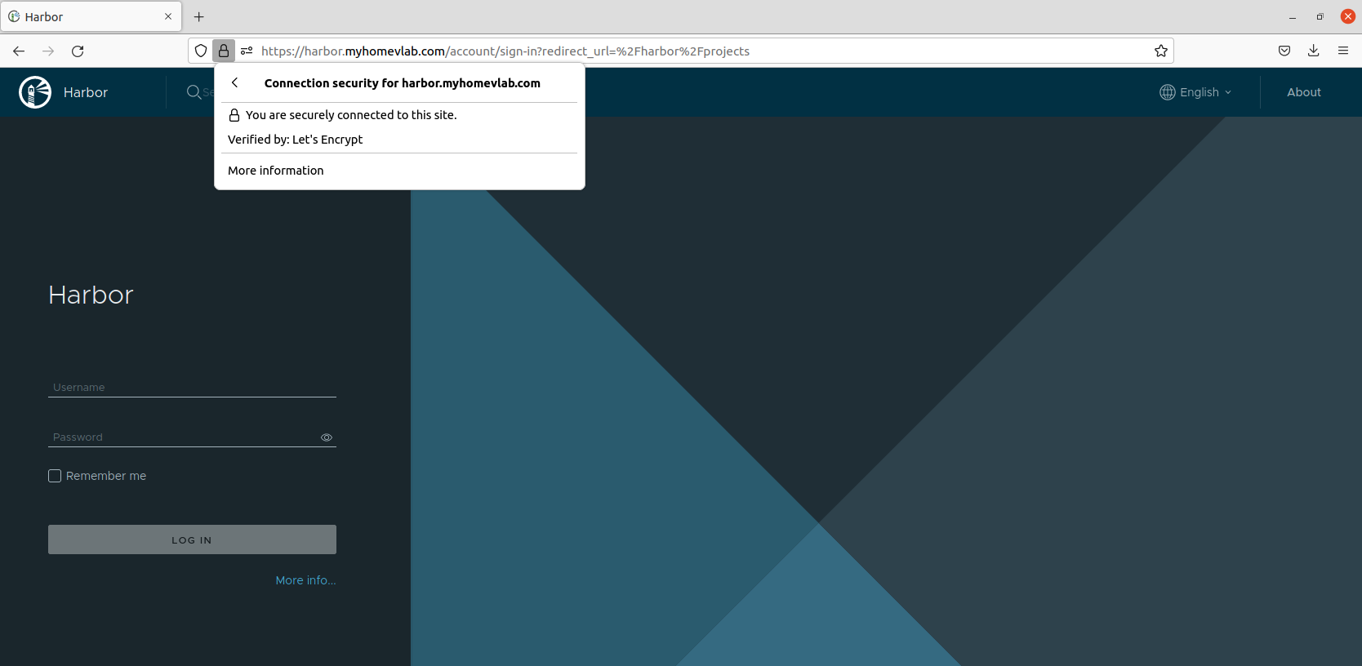This screenshot has width=1362, height=666.
Task: Bookmark this page with the star icon
Action: click(1160, 51)
